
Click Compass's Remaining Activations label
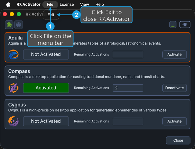click(91, 88)
